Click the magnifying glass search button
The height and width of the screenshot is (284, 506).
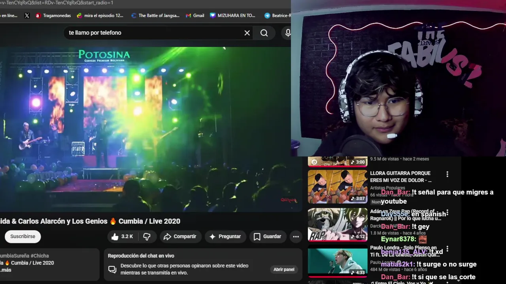264,33
